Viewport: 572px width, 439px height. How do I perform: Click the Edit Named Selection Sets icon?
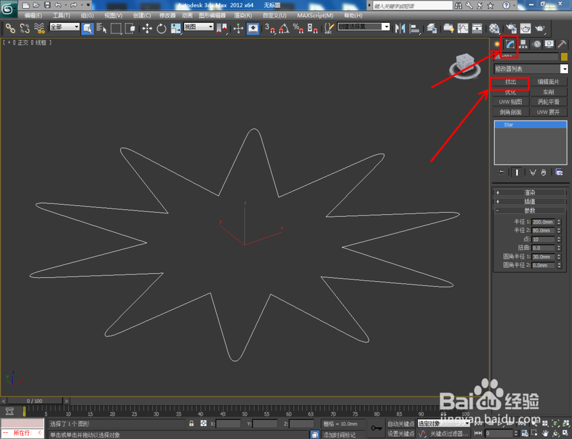[x=329, y=28]
